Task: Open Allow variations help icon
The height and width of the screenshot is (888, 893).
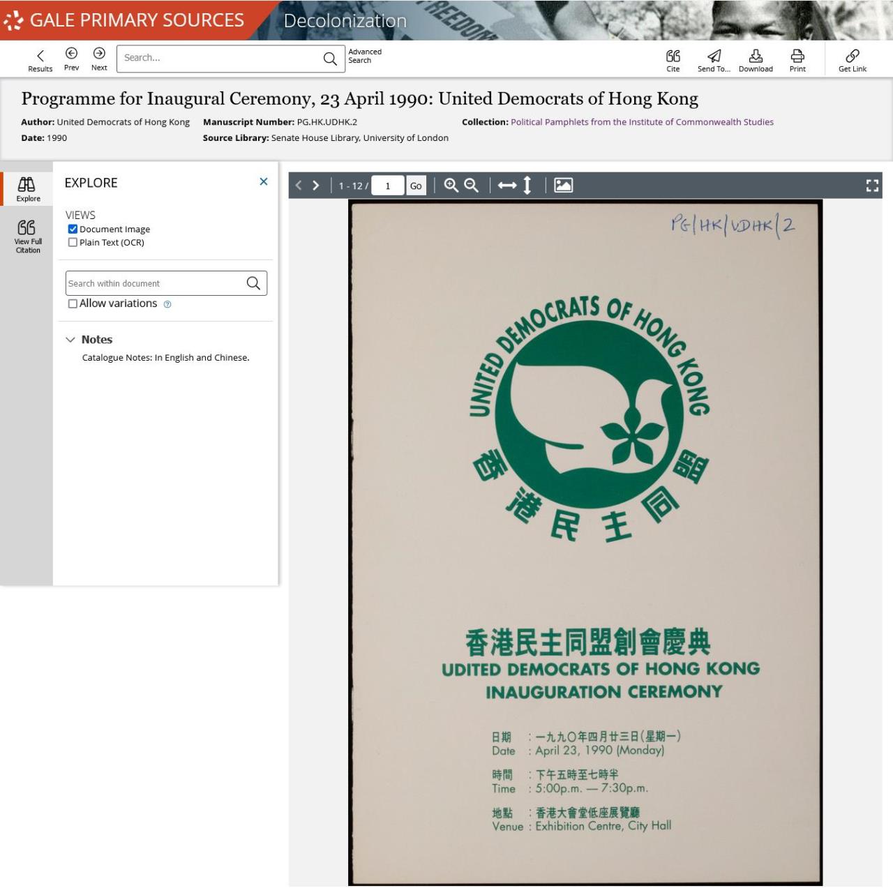Action: 167,304
